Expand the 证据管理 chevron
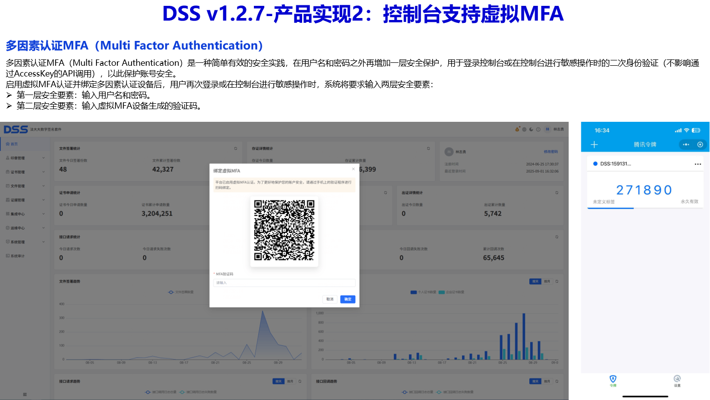 click(43, 200)
